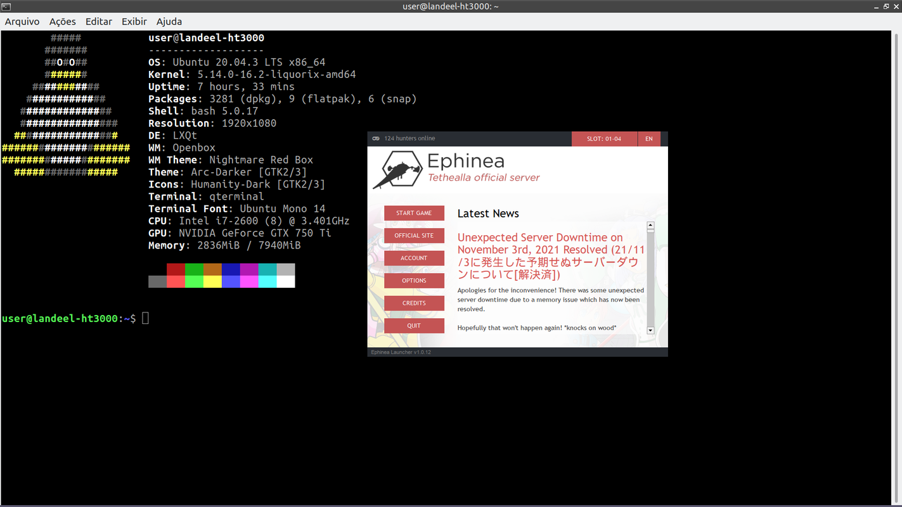Click the Shell: bash 5.0.17 line

(203, 111)
